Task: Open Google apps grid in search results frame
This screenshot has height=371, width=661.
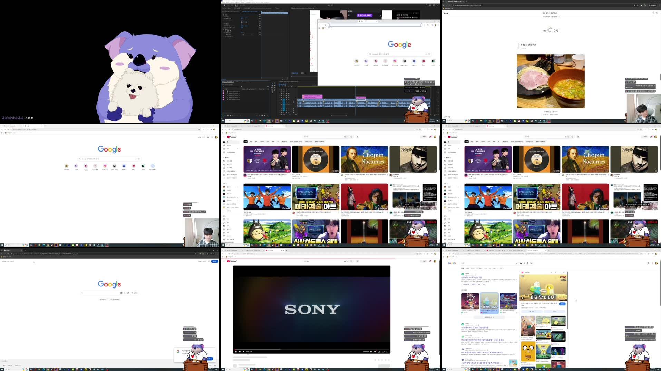Action: tap(652, 263)
